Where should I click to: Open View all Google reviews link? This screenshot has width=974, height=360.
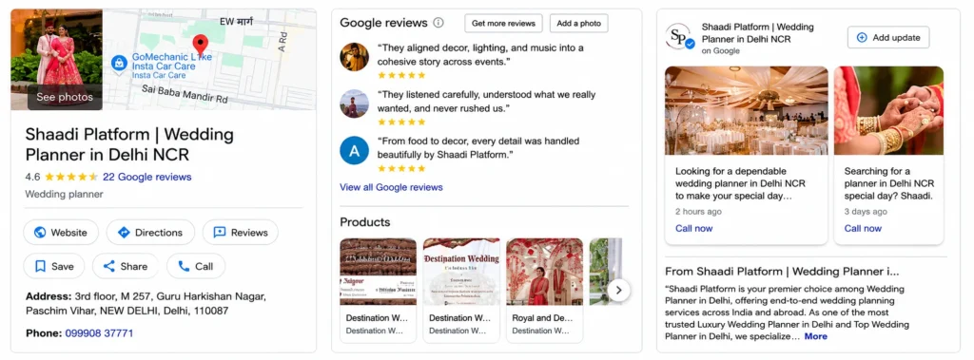[x=391, y=187]
